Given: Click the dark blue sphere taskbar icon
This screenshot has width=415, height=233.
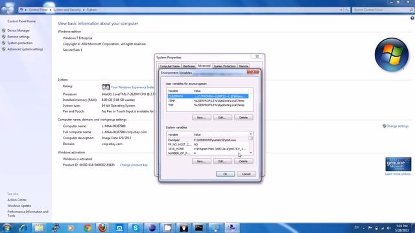Looking at the screenshot, I should tap(152, 228).
